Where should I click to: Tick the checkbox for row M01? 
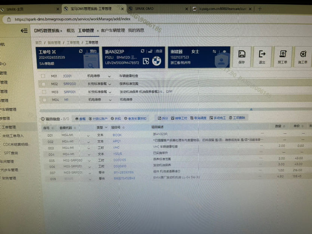[43, 76]
